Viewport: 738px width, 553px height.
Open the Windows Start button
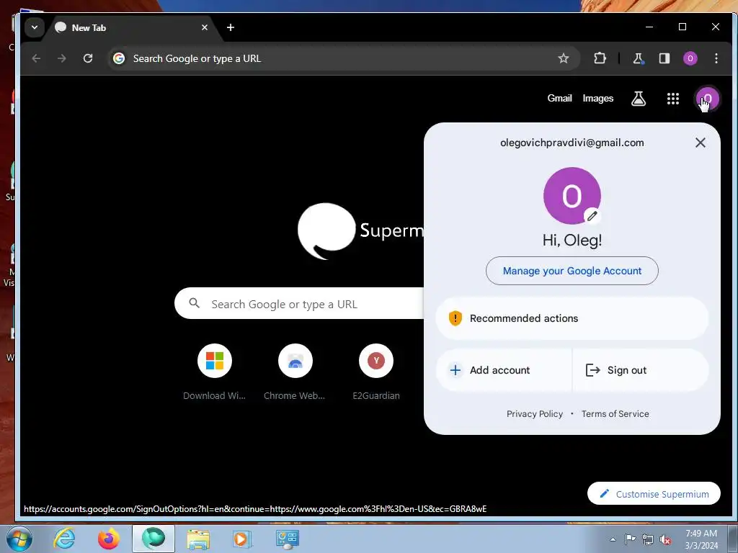tap(18, 539)
